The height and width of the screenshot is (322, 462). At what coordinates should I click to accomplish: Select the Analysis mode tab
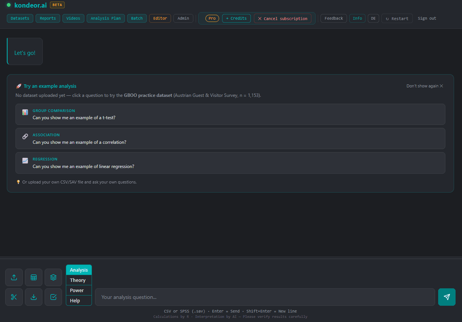coord(79,270)
